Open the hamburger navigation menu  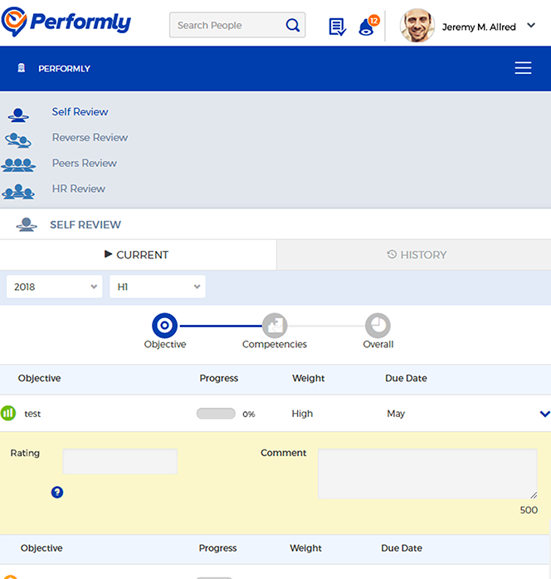pyautogui.click(x=523, y=68)
